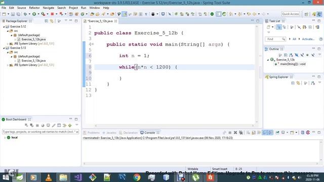Click the Quick Access search field

point(291,14)
